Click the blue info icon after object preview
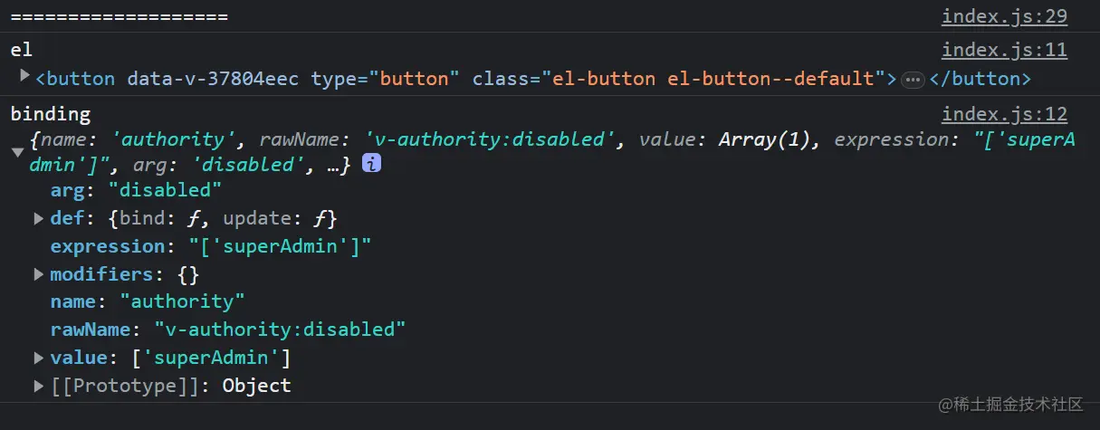The height and width of the screenshot is (430, 1100). 371,164
